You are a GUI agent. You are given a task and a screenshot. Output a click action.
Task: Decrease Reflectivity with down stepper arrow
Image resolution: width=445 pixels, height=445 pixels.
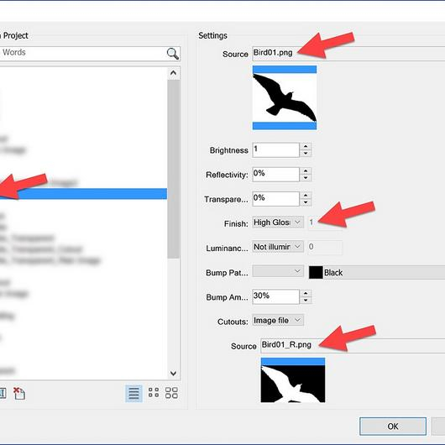point(306,178)
